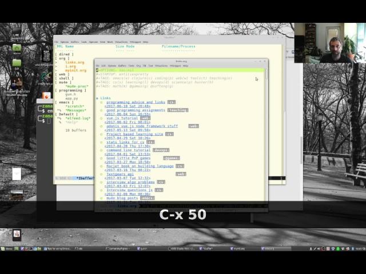366x274 pixels.
Task: Open Help menu in Ibuffer window
Action: 145,42
